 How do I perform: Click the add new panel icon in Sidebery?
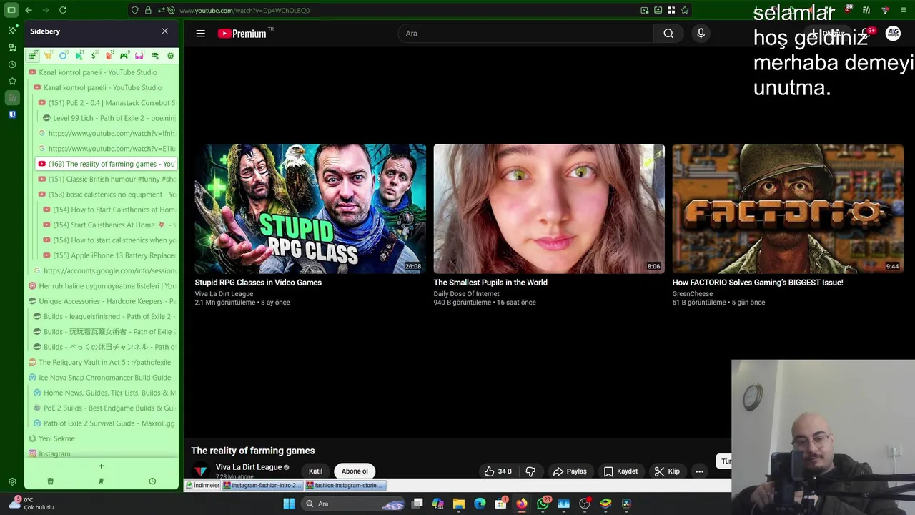coord(155,56)
